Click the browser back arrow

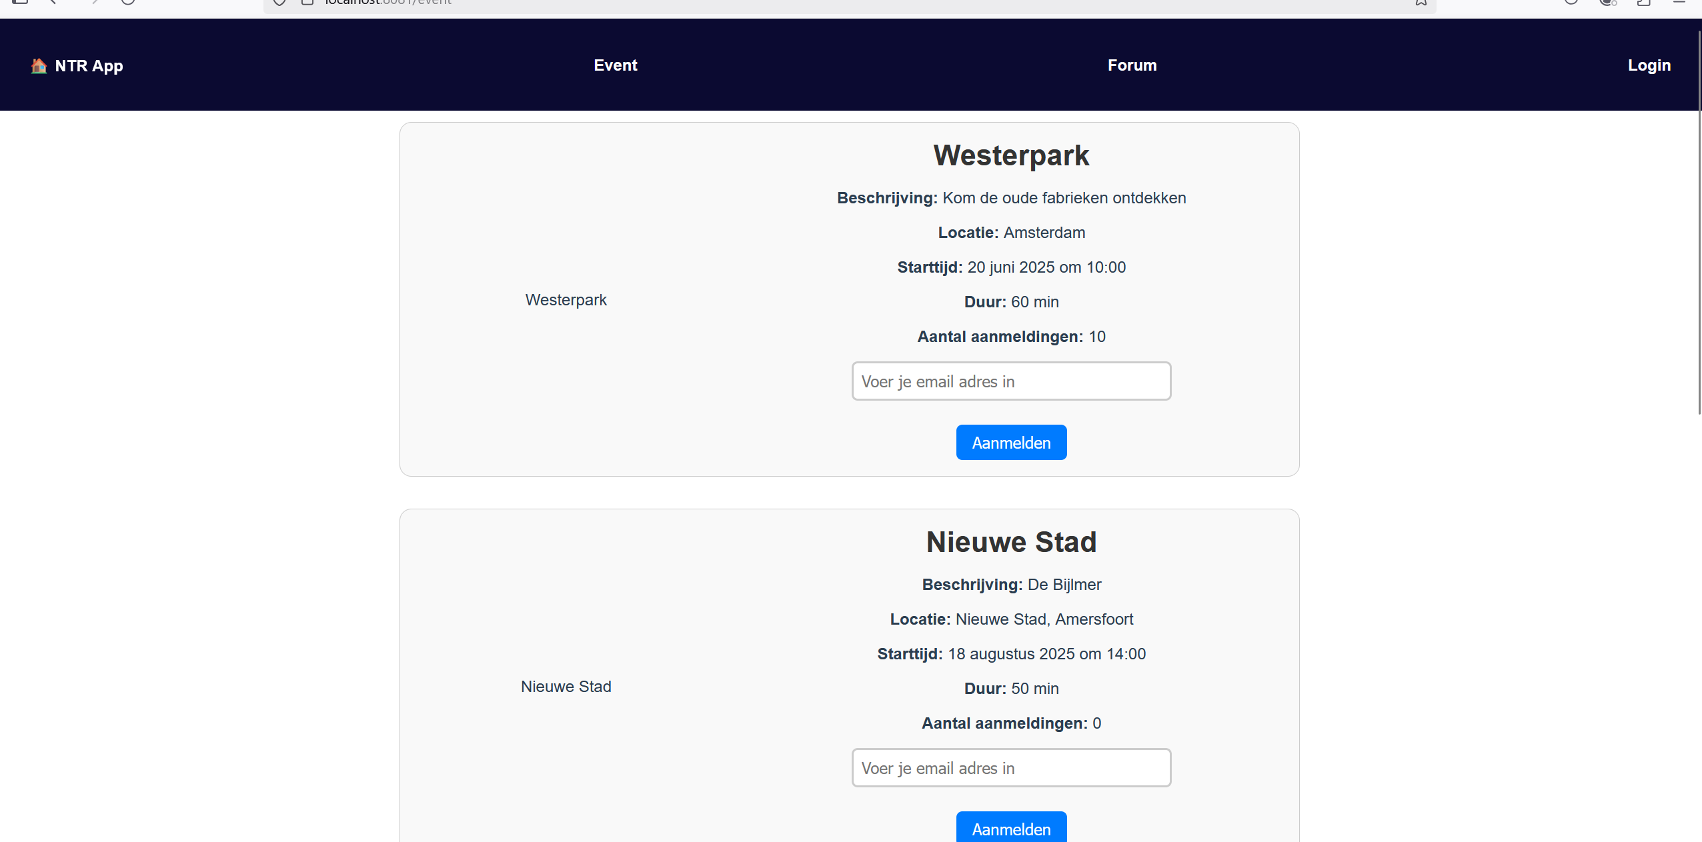(53, 2)
